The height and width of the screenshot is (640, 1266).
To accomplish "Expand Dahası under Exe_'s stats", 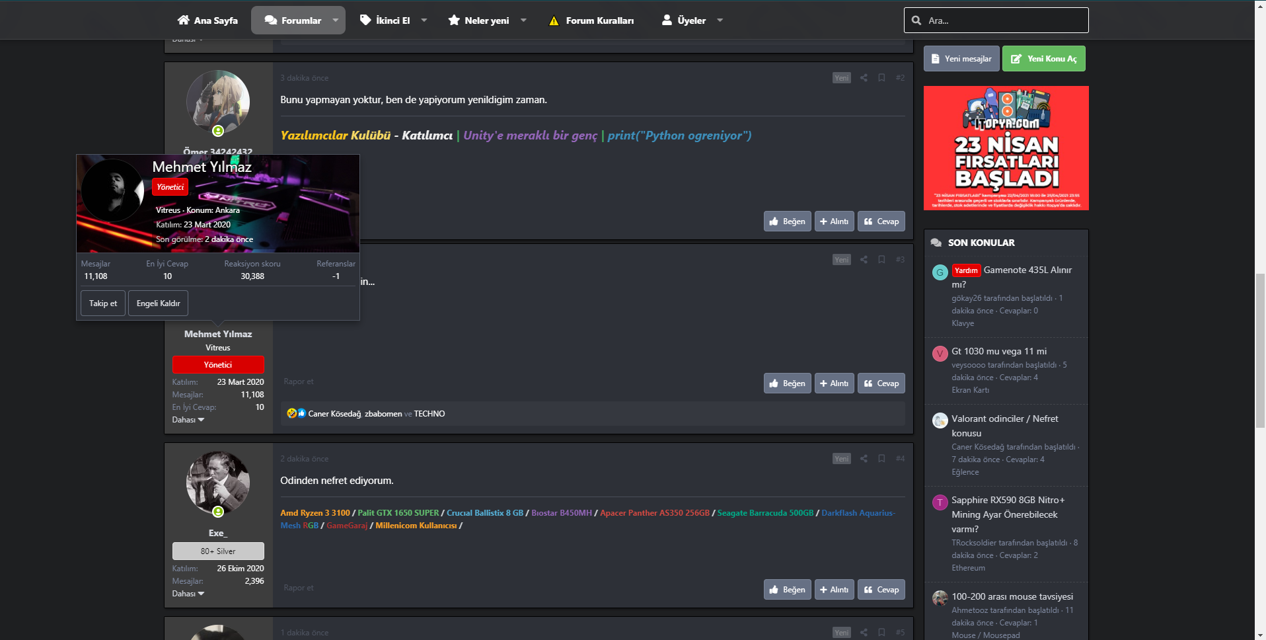I will [188, 594].
